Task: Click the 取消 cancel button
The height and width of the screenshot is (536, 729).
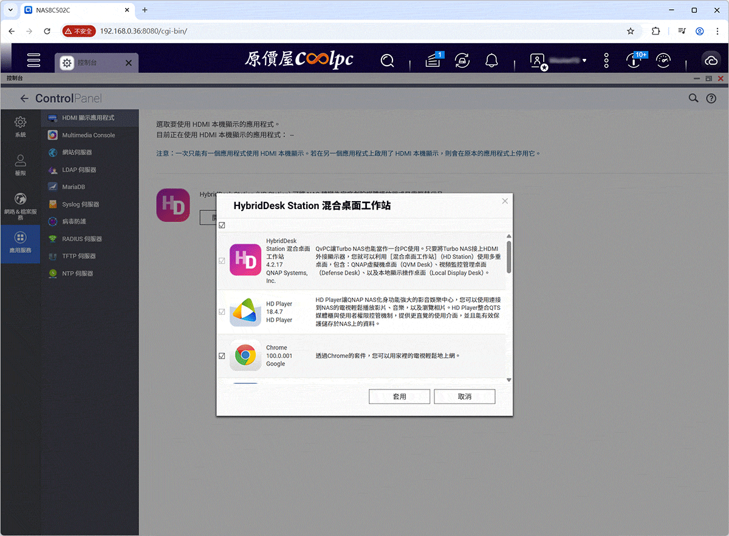Action: point(465,396)
